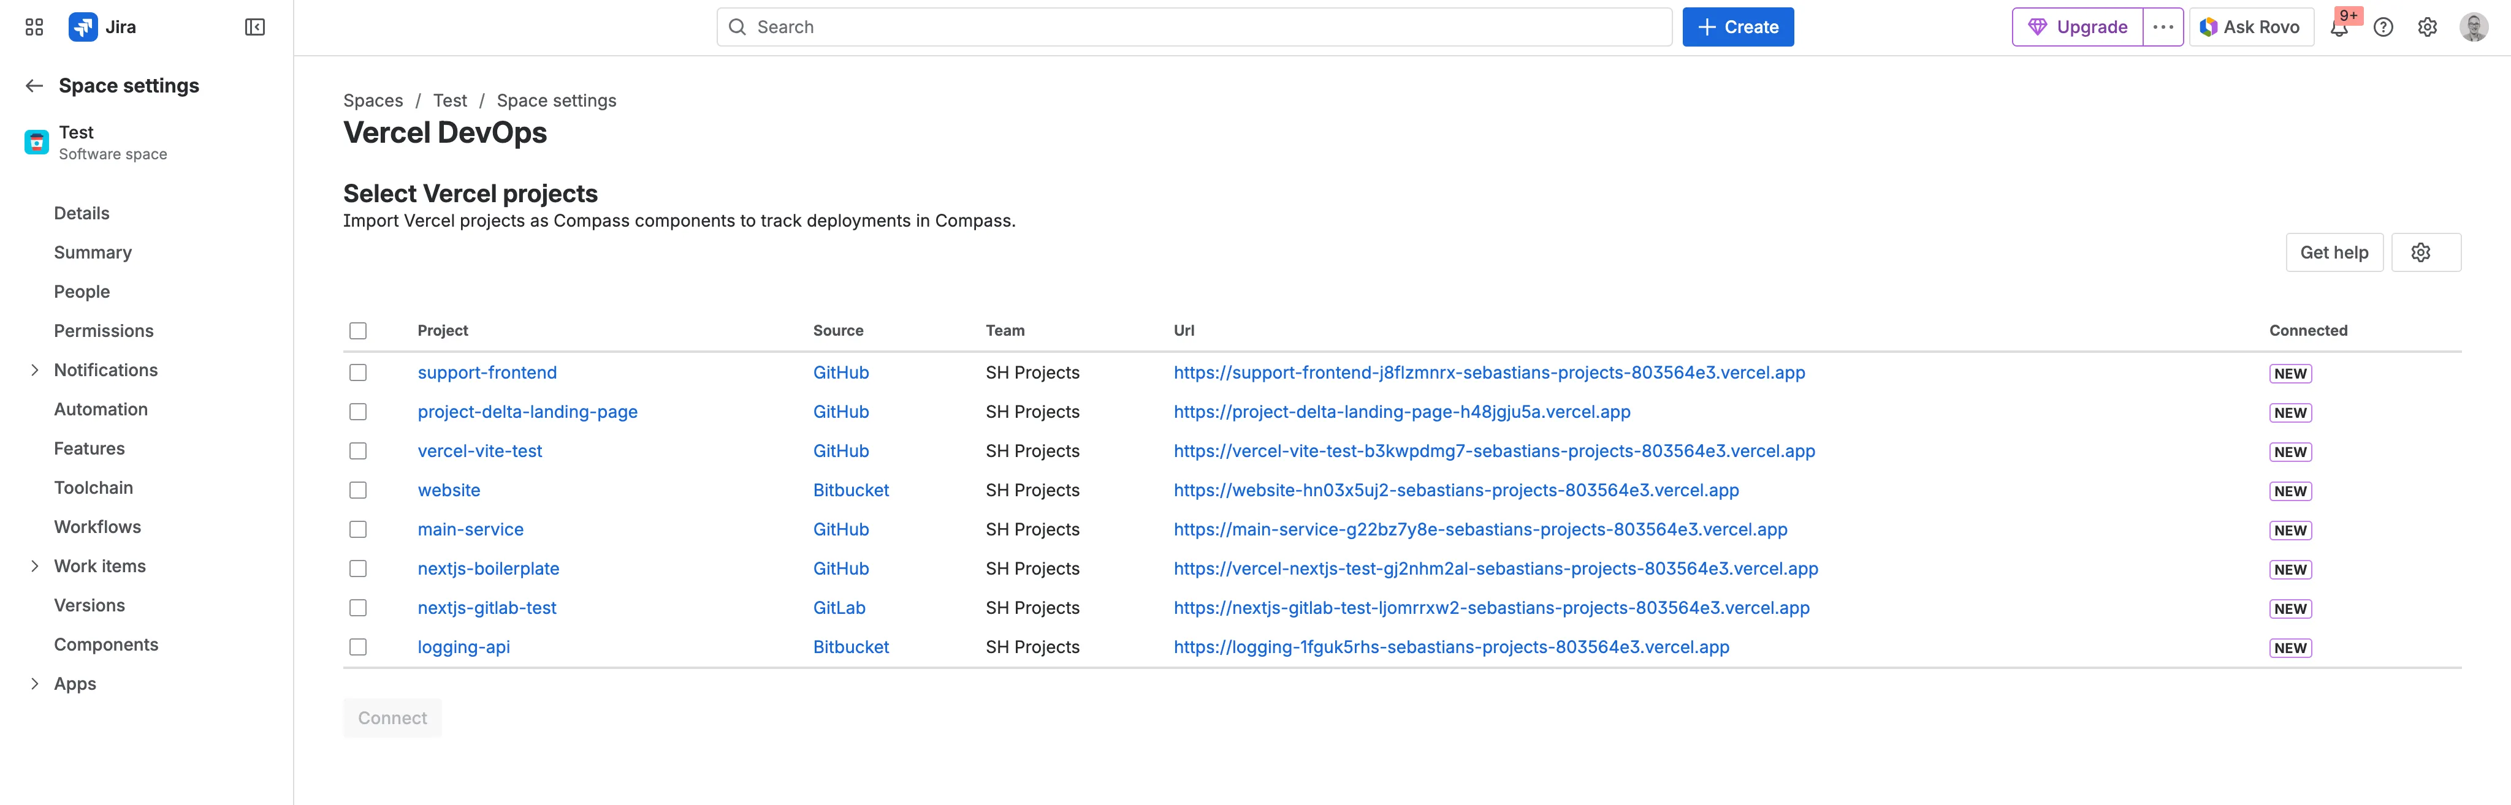Viewport: 2511px width, 805px height.
Task: Open the app switcher grid icon
Action: tap(33, 26)
